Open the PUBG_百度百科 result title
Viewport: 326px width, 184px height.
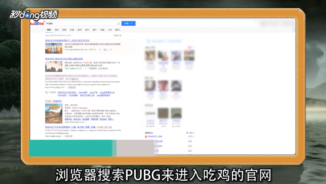(x=53, y=101)
